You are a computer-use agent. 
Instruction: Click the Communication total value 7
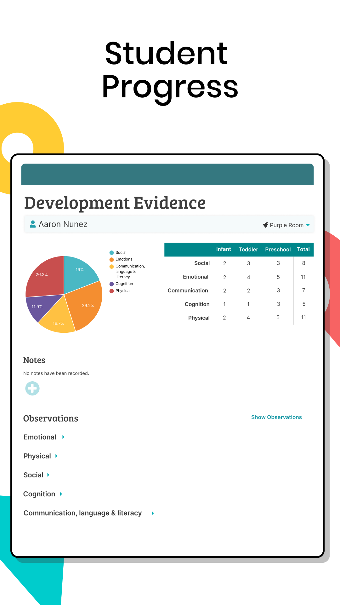pos(303,290)
